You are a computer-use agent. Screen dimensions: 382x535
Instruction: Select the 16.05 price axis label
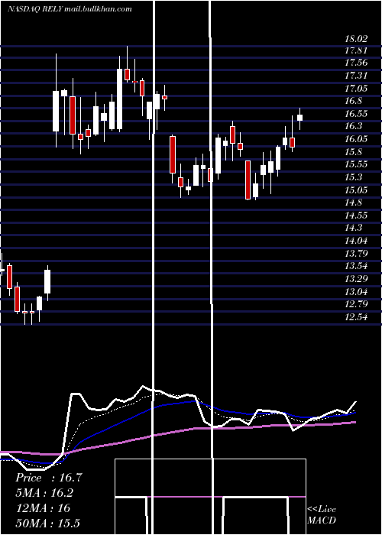[x=356, y=139]
